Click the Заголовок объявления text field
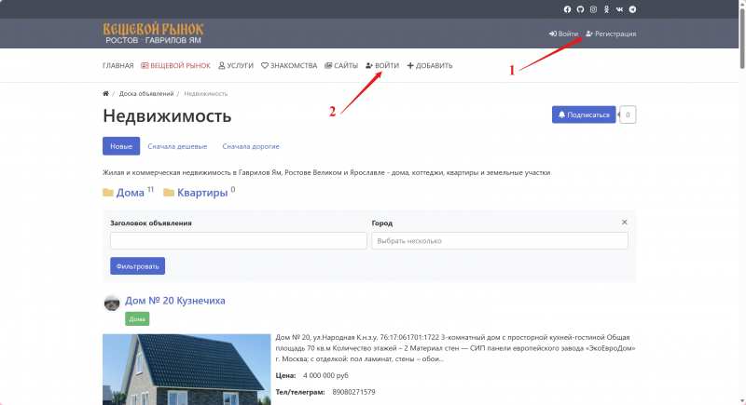This screenshot has height=405, width=746. click(238, 241)
